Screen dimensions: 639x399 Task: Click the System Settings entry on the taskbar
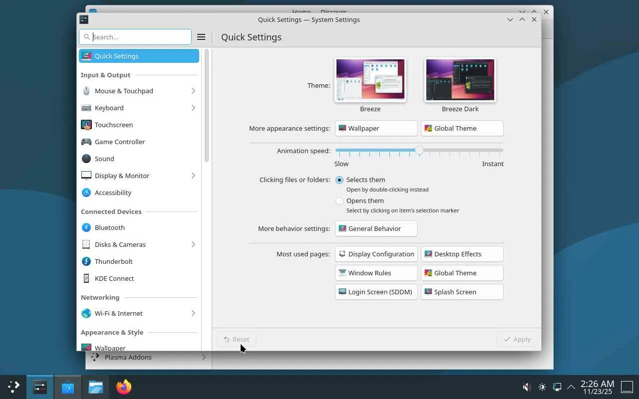40,387
